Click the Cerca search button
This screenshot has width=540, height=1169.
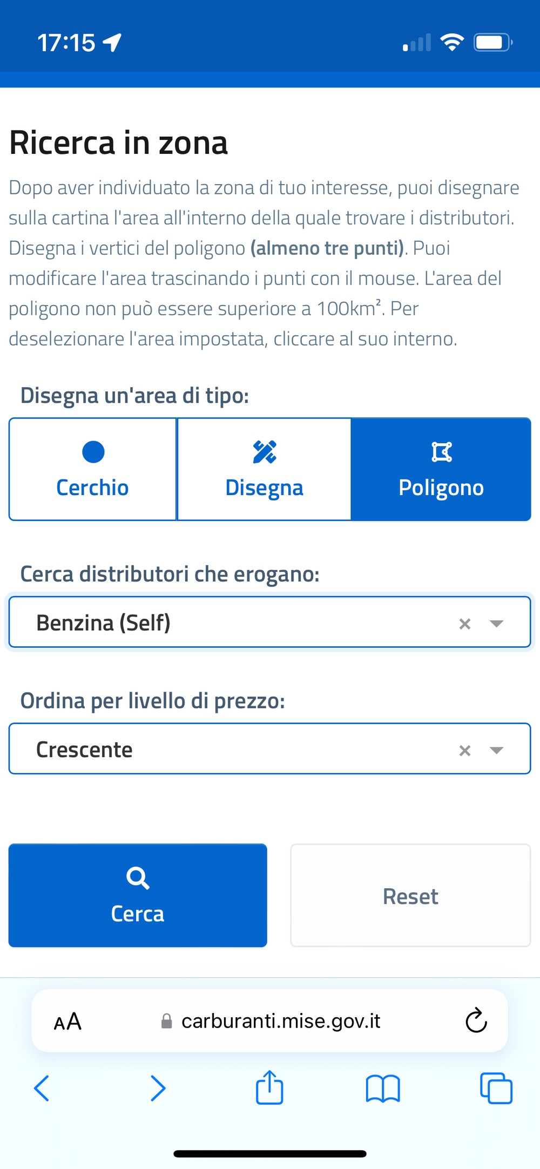click(x=138, y=895)
